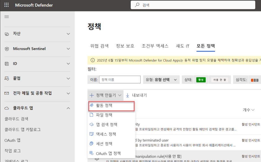Image resolution: width=261 pixels, height=162 pixels.
Task: Switch to the 조건부 액세스 tab
Action: [x=155, y=46]
